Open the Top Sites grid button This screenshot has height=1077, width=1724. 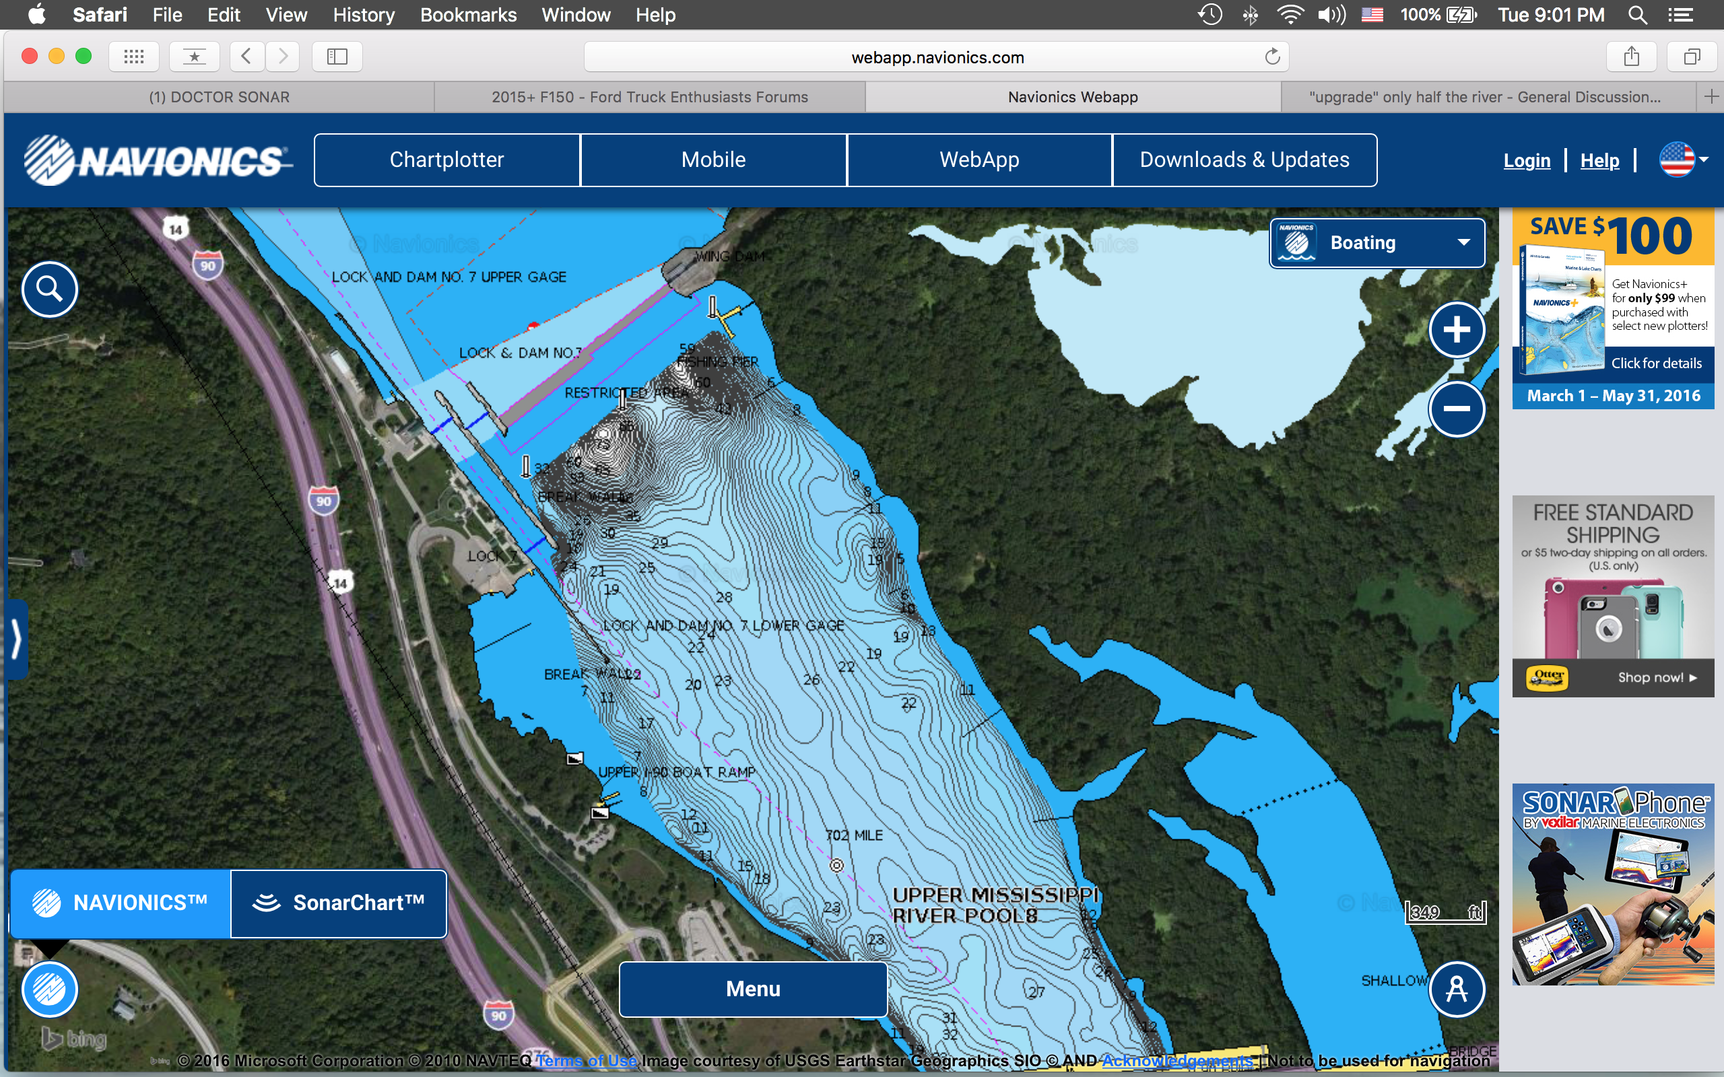pos(134,57)
